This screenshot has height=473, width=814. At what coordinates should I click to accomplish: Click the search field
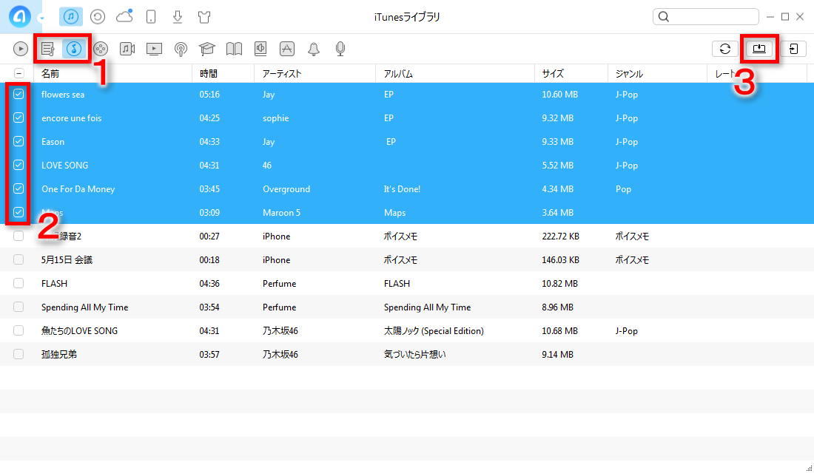(x=705, y=16)
